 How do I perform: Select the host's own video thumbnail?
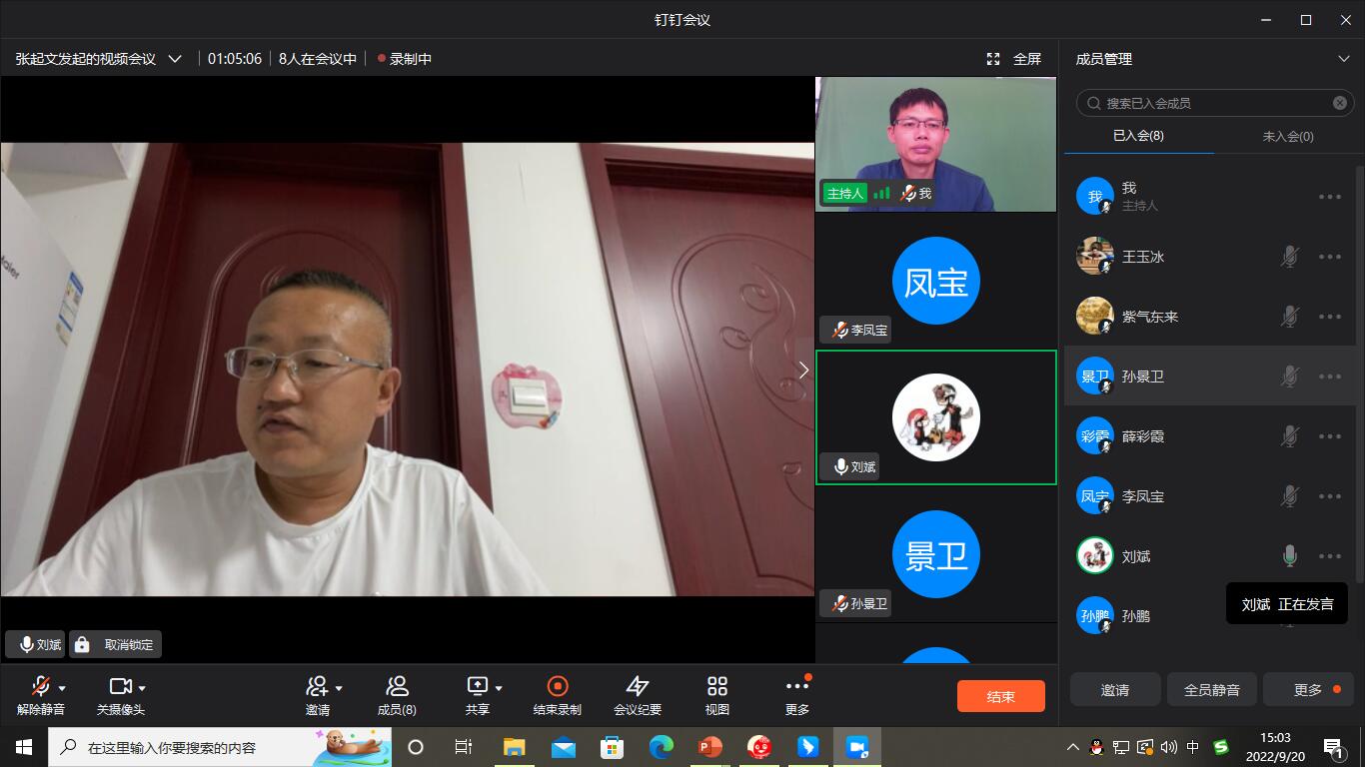936,144
